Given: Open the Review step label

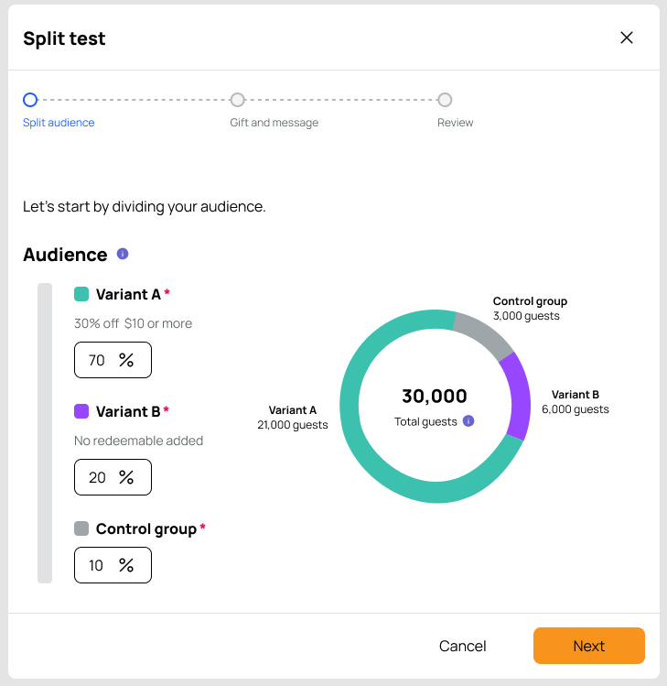Looking at the screenshot, I should (x=455, y=123).
